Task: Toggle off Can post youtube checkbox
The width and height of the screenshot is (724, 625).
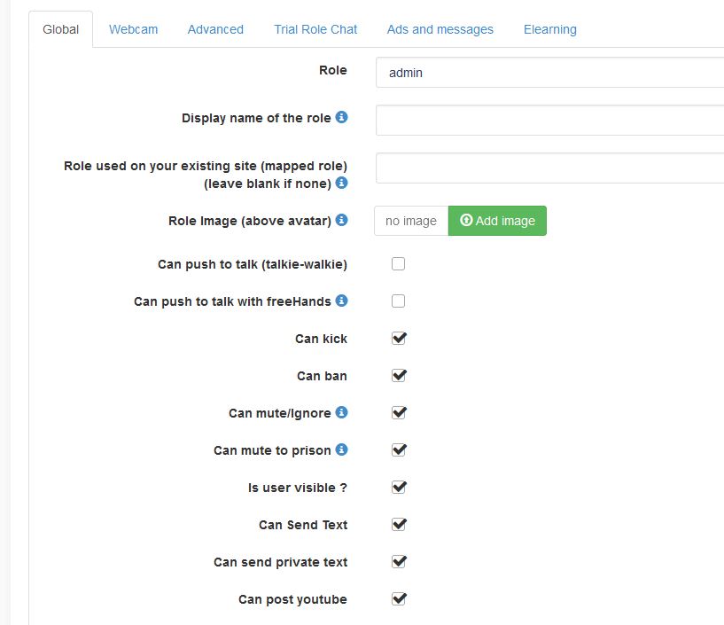Action: click(x=399, y=599)
